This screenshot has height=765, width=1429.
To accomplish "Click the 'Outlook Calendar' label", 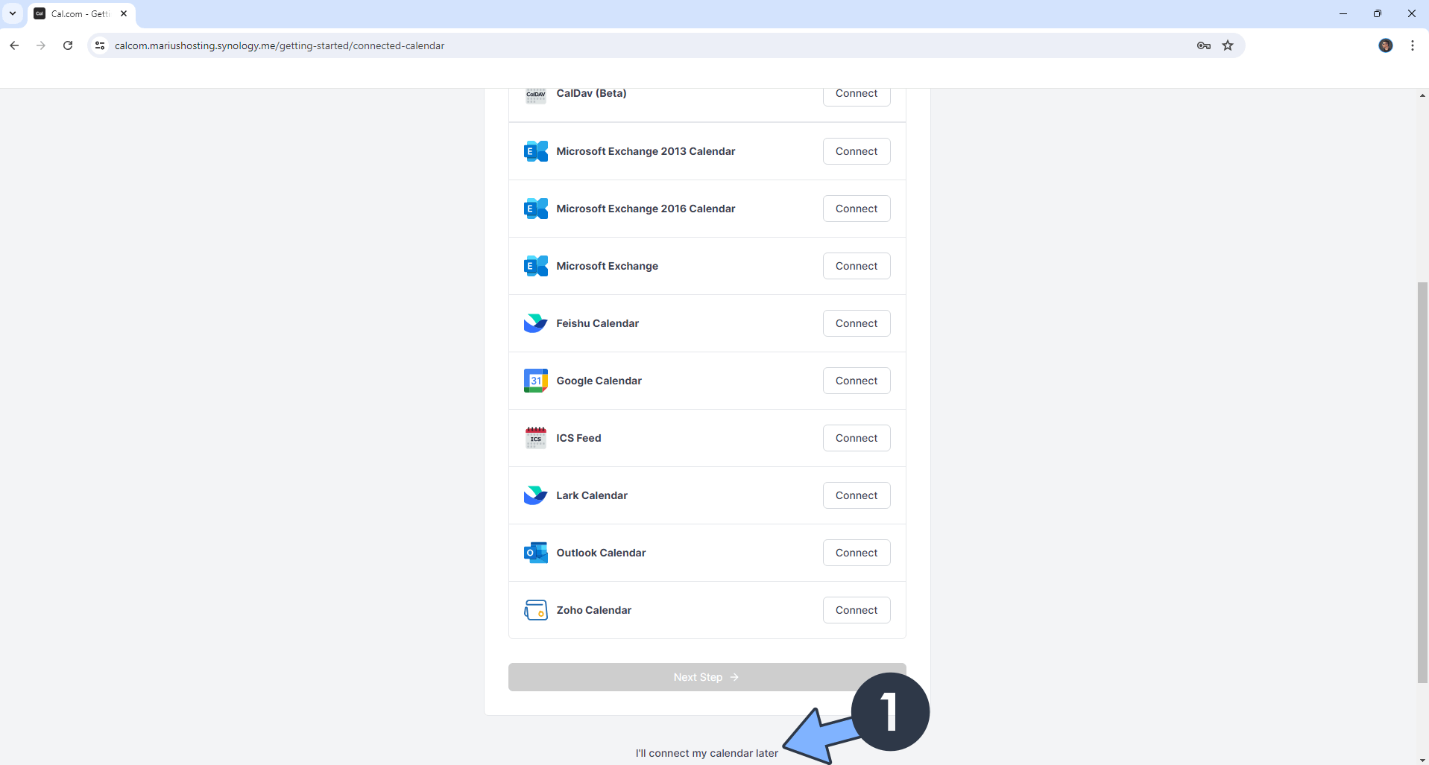I will coord(601,553).
